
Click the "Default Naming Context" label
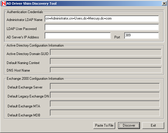click(x=23, y=63)
